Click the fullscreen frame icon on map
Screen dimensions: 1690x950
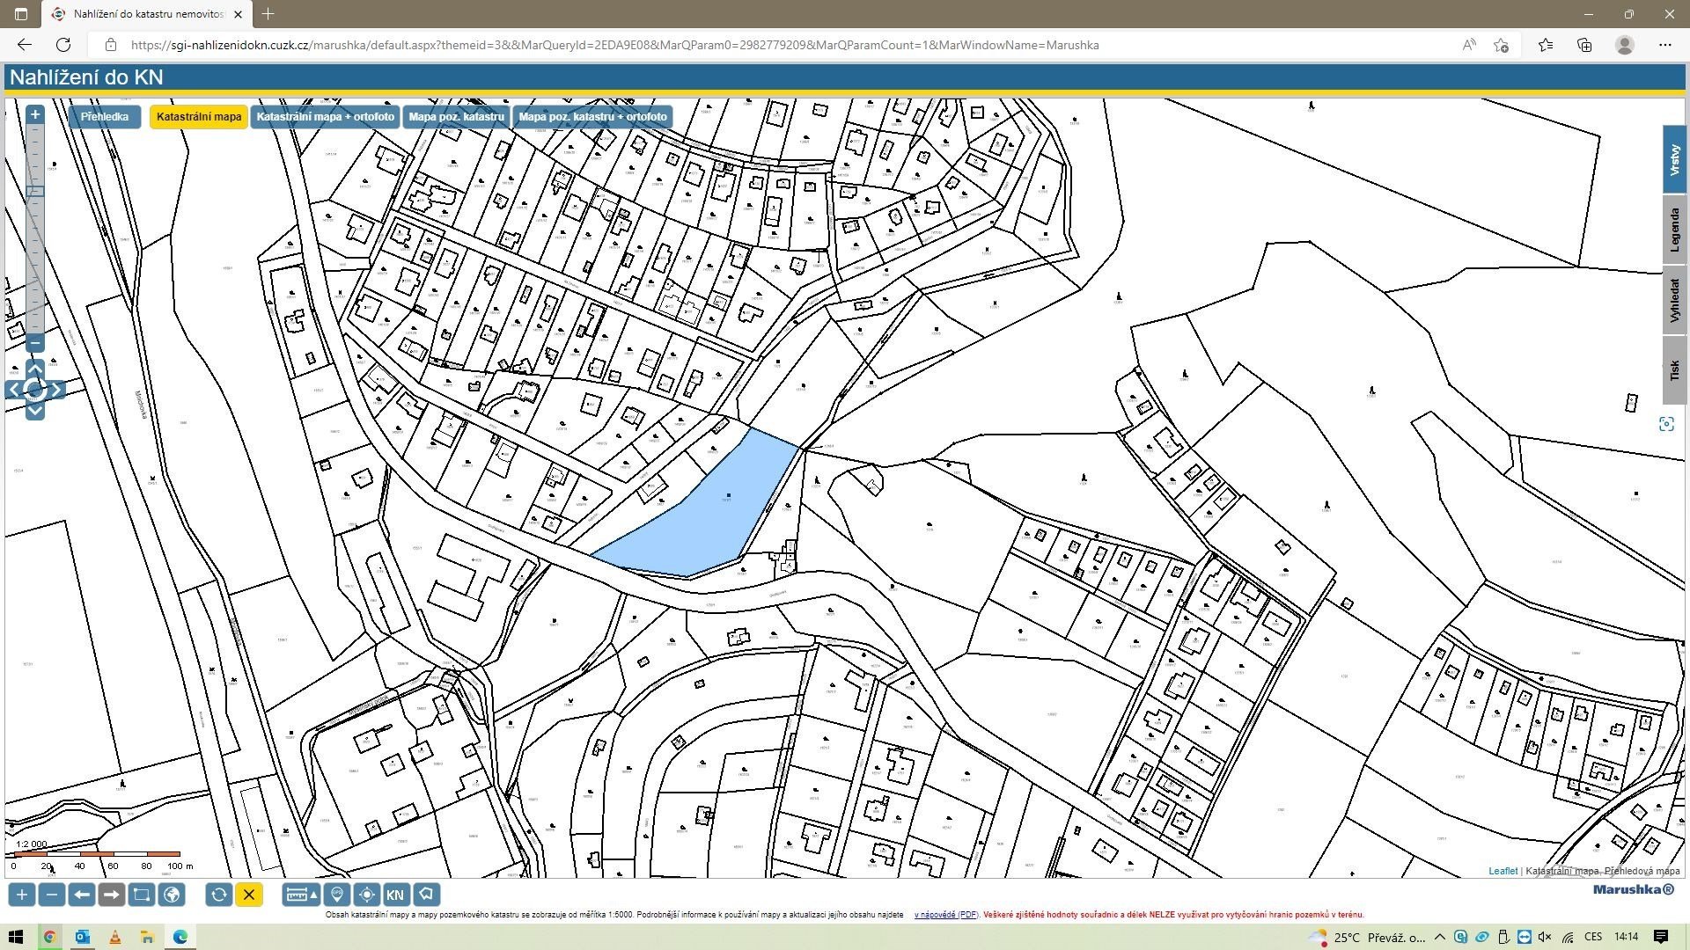pos(1666,425)
